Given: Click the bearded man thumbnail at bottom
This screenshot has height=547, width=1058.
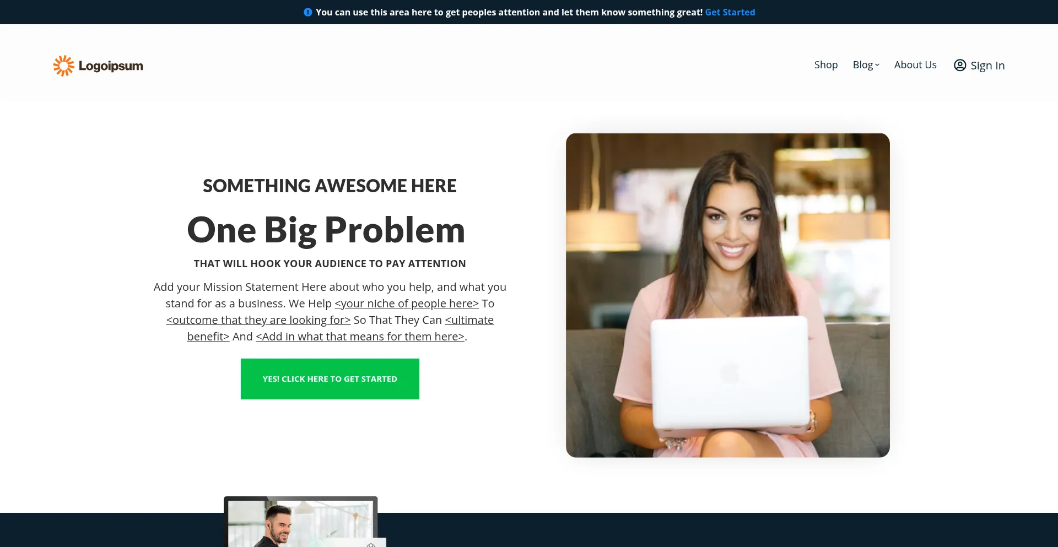Looking at the screenshot, I should (x=300, y=522).
